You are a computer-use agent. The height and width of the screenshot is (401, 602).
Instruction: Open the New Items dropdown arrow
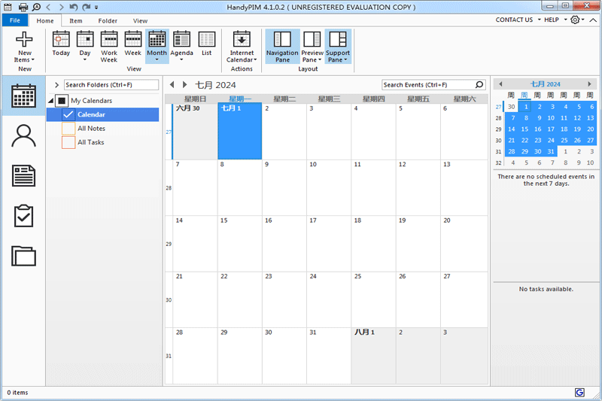[32, 60]
